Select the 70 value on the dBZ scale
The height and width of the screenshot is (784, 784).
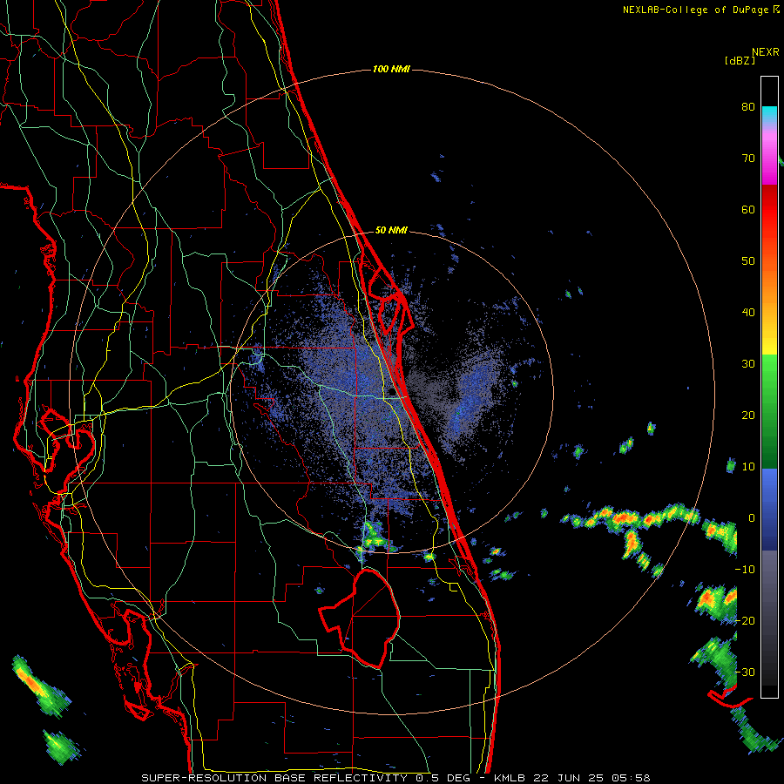(748, 158)
